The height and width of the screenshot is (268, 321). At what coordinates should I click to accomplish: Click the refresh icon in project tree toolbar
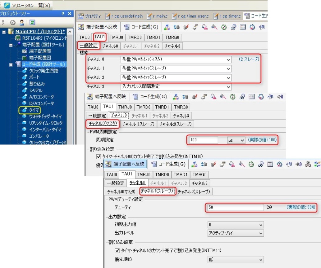coord(32,22)
